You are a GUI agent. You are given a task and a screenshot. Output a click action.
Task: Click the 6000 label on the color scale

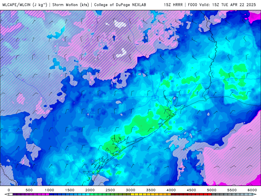point(252,190)
